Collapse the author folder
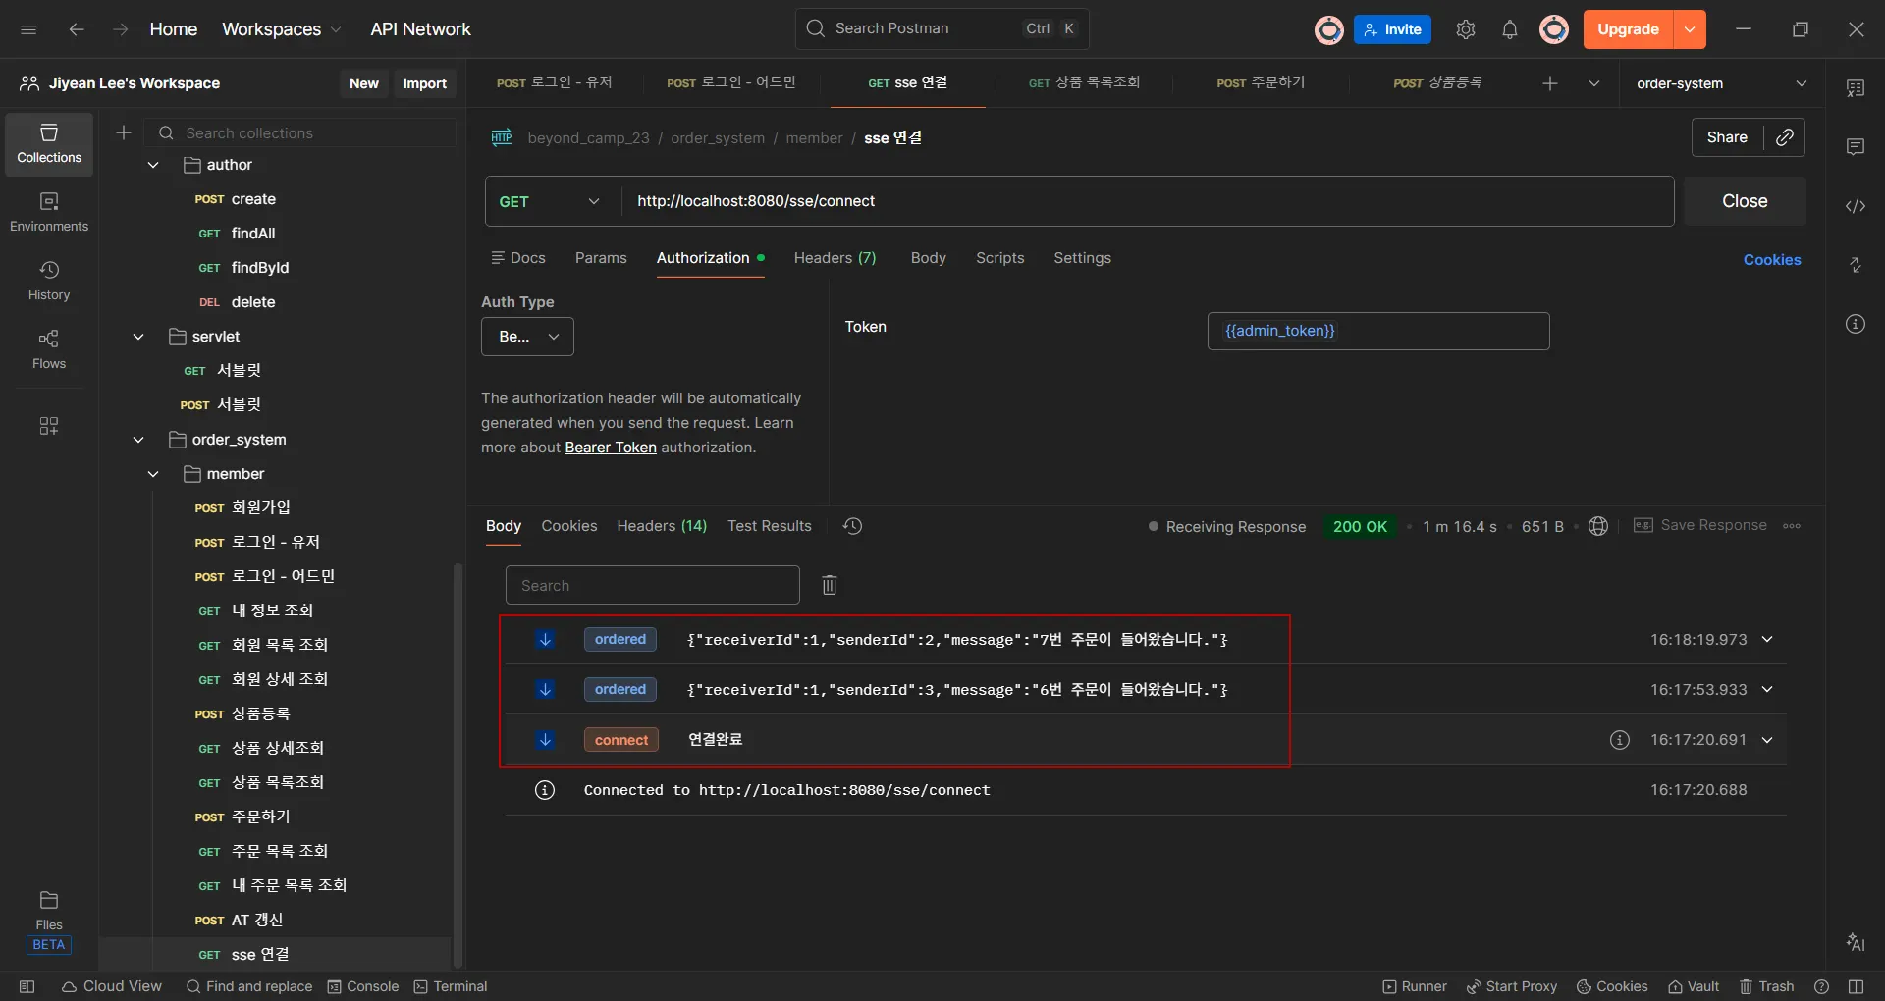Viewport: 1885px width, 1001px height. [x=153, y=165]
